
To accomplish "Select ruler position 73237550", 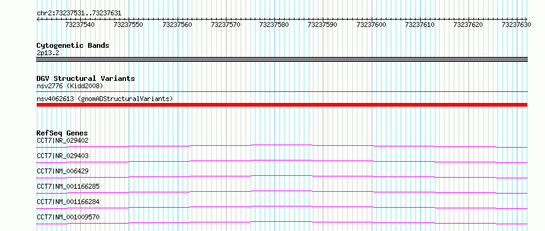I will point(128,25).
